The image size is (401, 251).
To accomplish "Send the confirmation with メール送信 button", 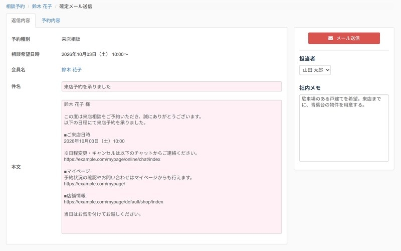I will tap(344, 38).
